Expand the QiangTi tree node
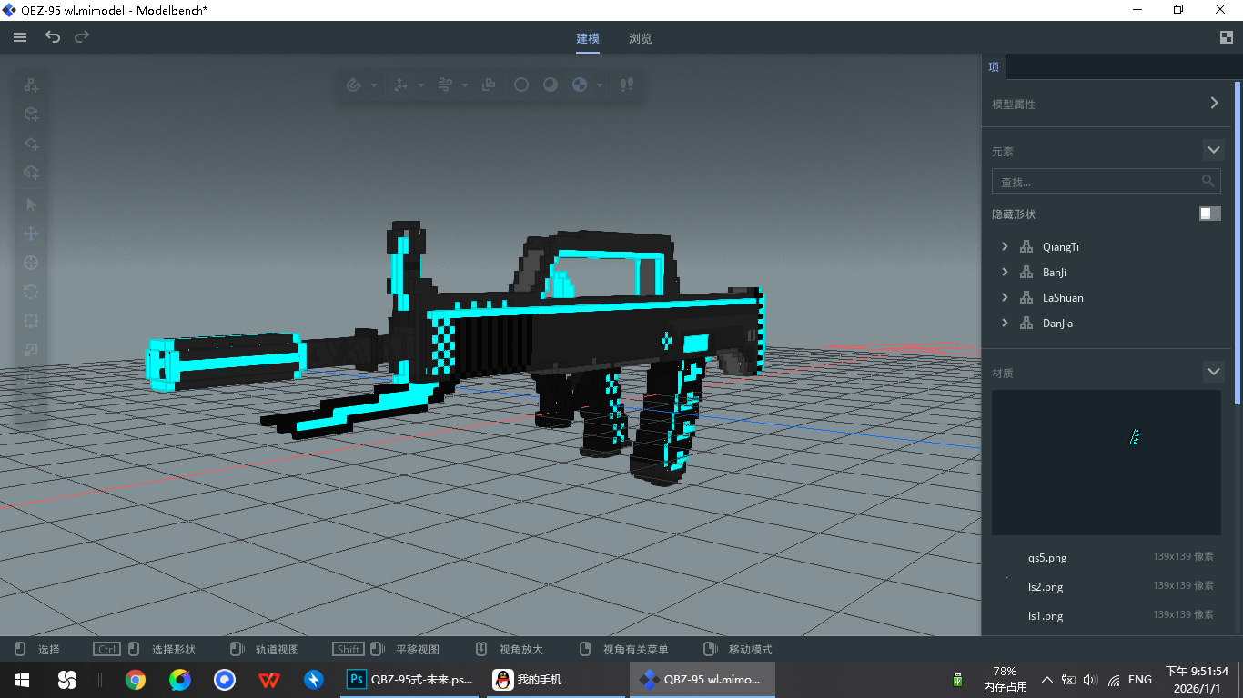This screenshot has height=698, width=1243. pos(1005,246)
